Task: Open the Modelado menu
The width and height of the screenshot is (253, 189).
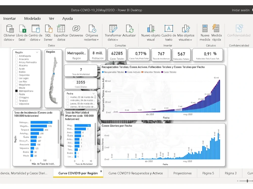Action: click(x=32, y=18)
